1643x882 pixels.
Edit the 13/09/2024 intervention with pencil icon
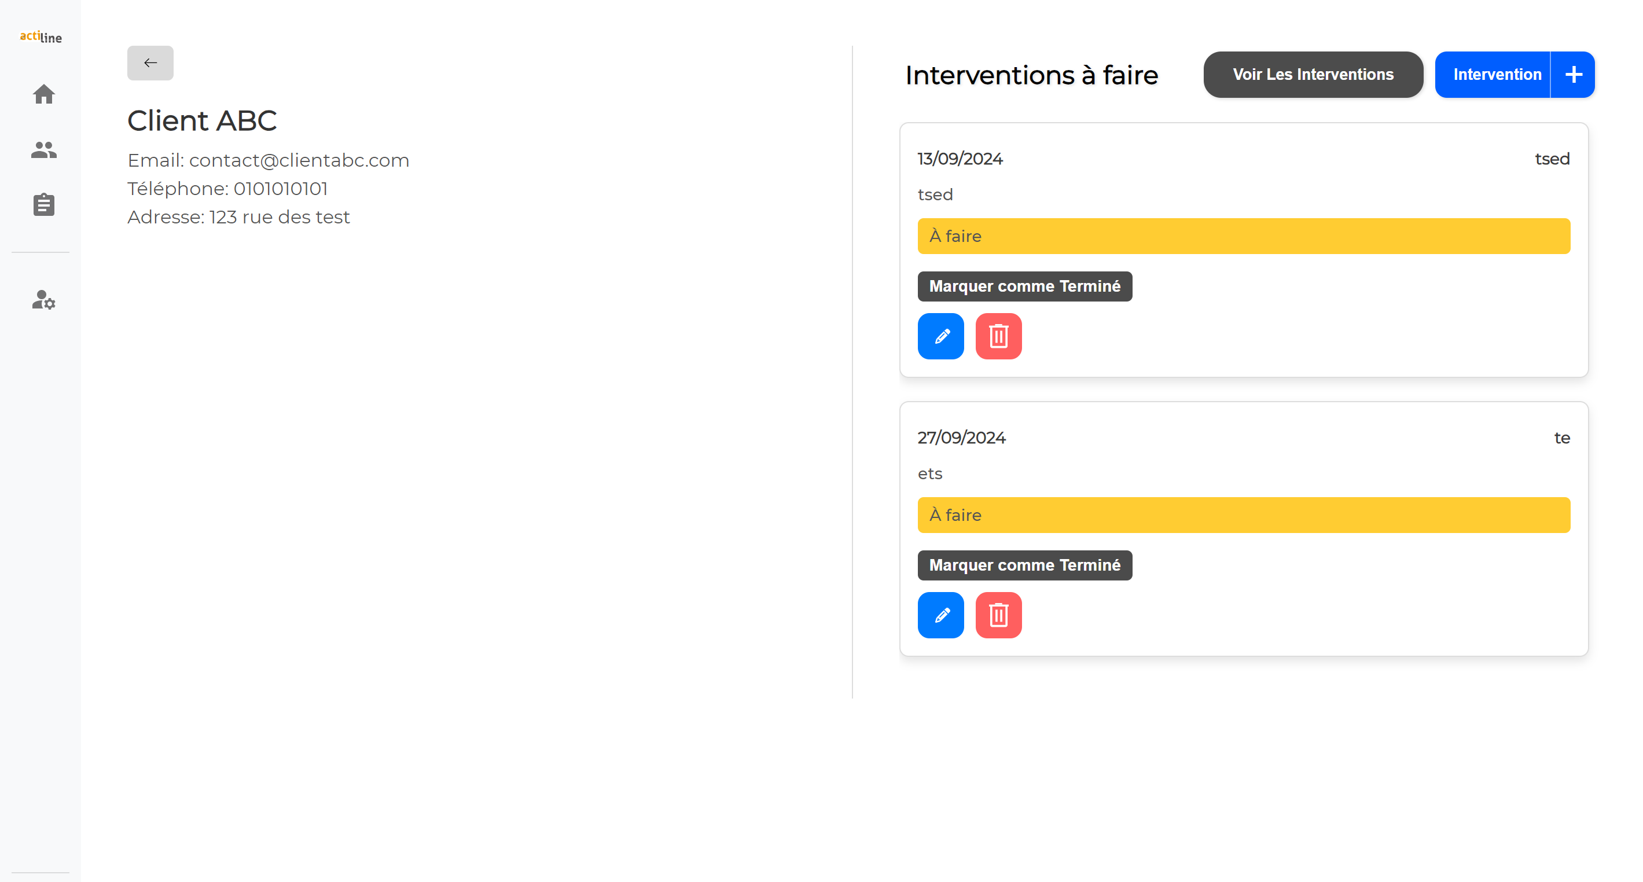tap(940, 336)
